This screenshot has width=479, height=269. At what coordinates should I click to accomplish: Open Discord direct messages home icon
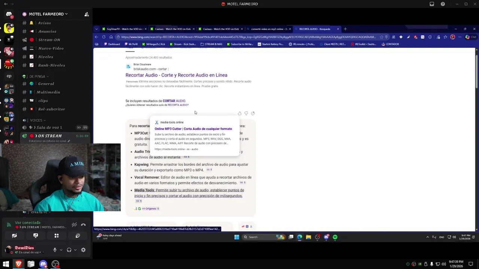[x=9, y=14]
